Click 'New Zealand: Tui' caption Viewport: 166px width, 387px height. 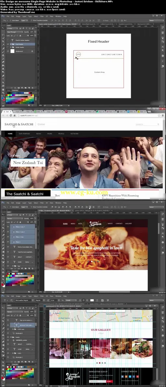point(28,163)
